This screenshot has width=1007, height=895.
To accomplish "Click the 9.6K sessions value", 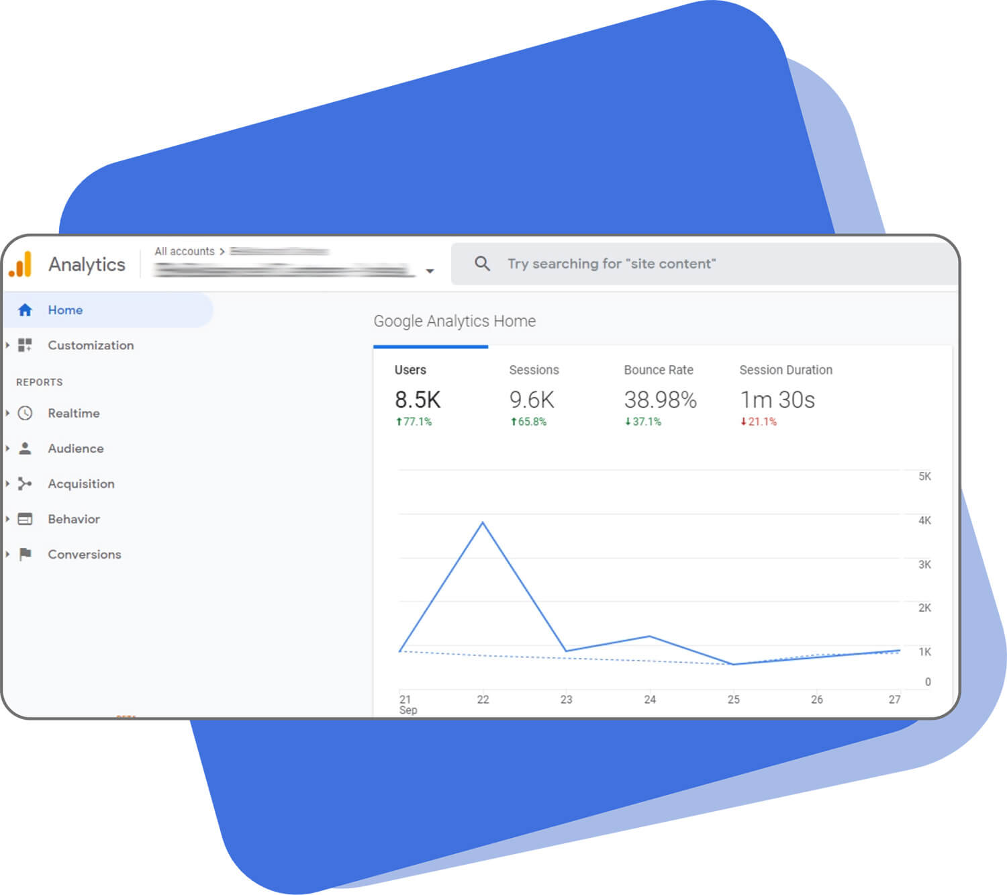I will pyautogui.click(x=532, y=400).
